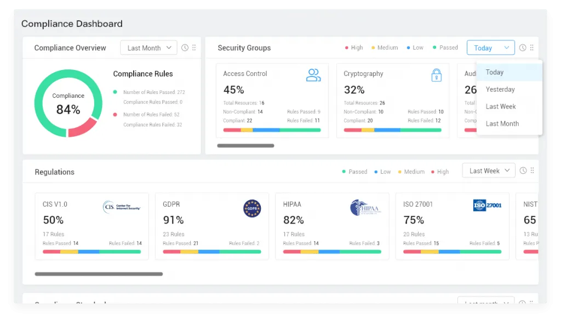561x322 pixels.
Task: Click the Access Control severity color bar
Action: pos(272,130)
